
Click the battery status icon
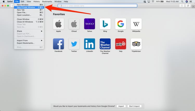pos(162,2)
